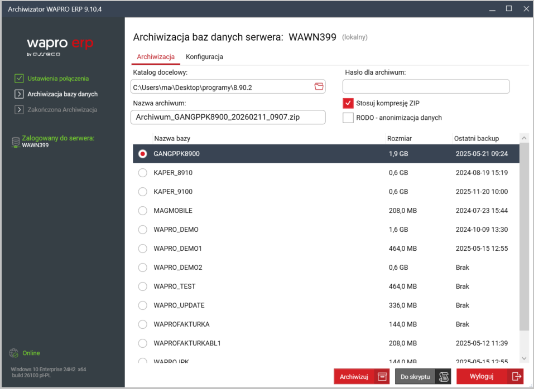
Task: Click the archive box icon on Archiwizuj
Action: coord(382,377)
